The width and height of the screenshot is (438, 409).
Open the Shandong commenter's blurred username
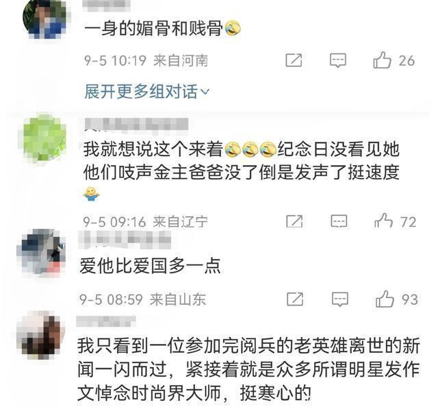tap(125, 240)
